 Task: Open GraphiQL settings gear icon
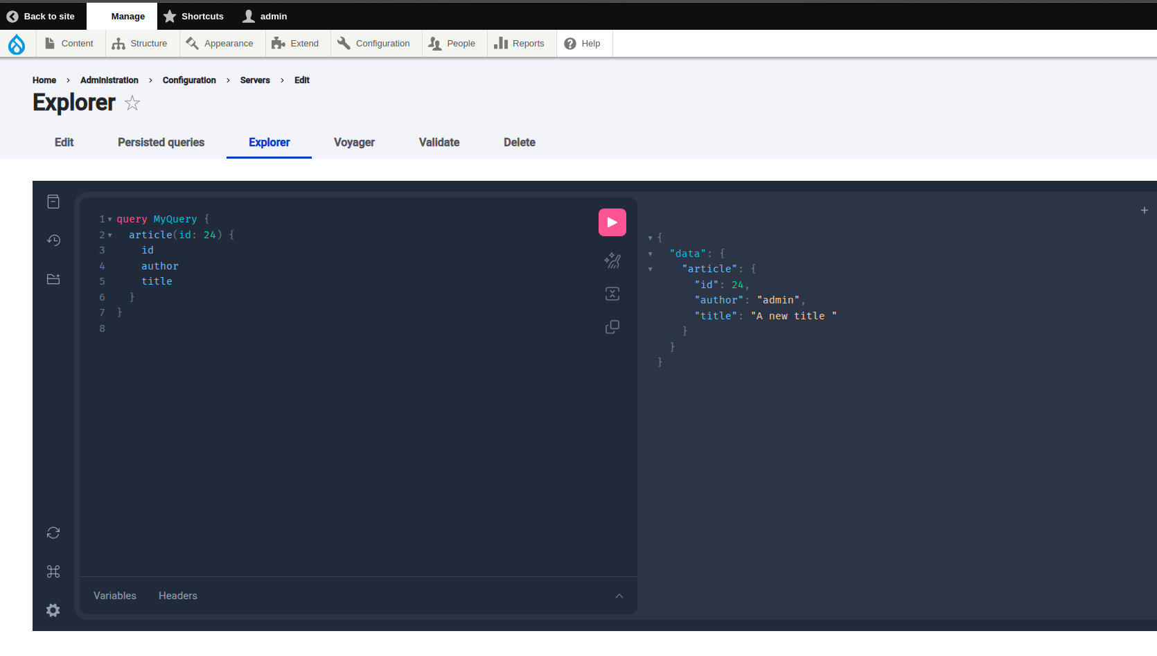[x=53, y=610]
